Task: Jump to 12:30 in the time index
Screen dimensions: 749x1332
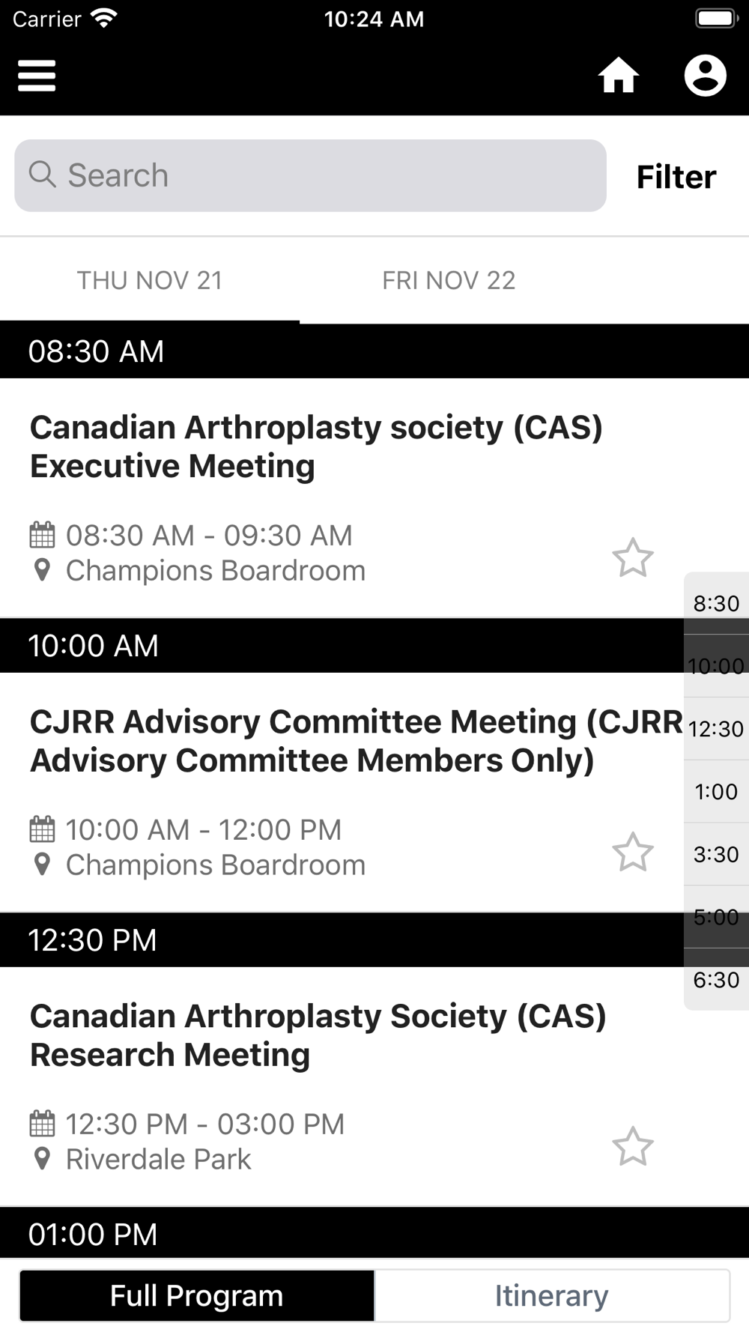Action: coord(716,729)
